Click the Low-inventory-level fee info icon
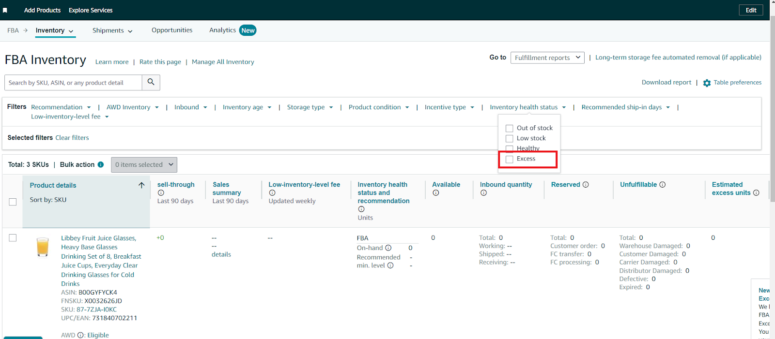The height and width of the screenshot is (339, 775). click(272, 193)
